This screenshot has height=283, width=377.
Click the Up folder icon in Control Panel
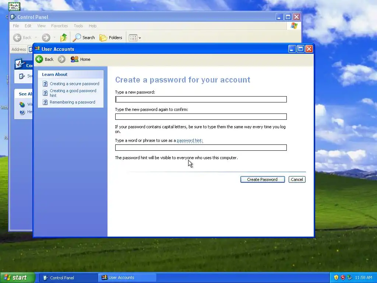click(64, 38)
